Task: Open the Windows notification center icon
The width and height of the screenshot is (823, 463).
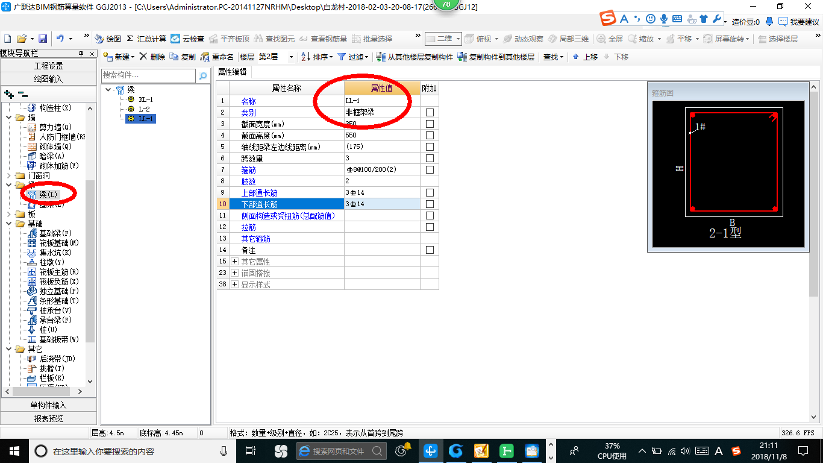Action: (x=803, y=450)
